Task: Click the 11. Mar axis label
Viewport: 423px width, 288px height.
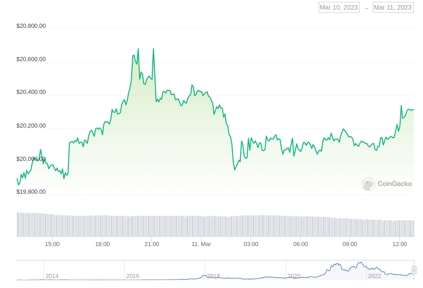Action: 201,244
